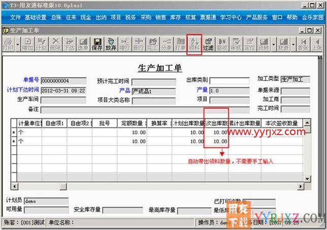The width and height of the screenshot is (327, 230).
Task: Click the 换算率 column header
Action: coord(159,123)
